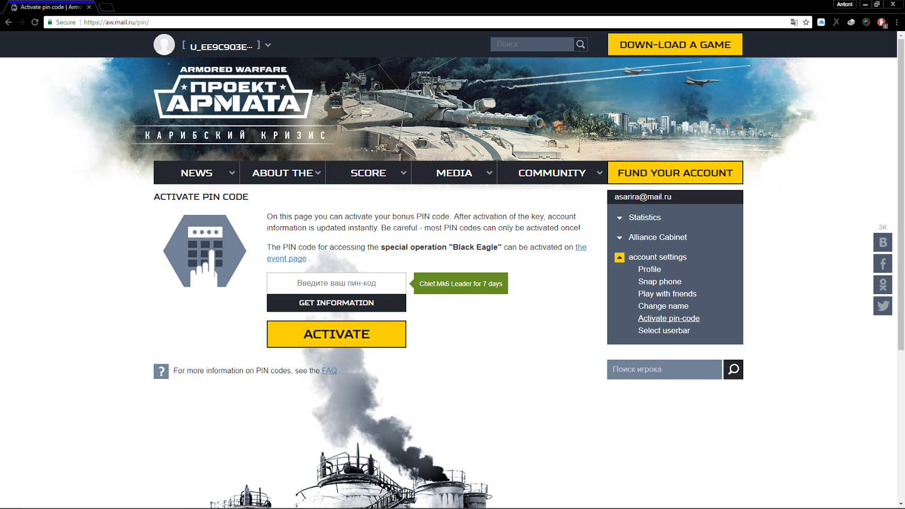Expand the COMMUNITY dropdown arrow
This screenshot has width=905, height=509.
600,173
